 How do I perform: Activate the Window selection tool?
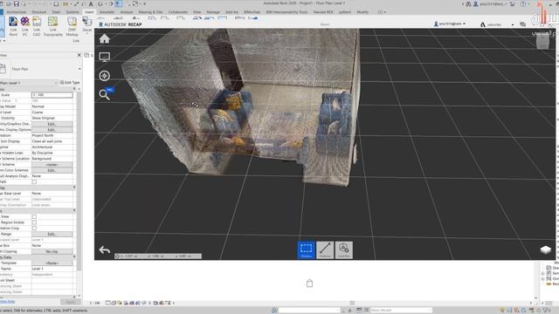coord(307,250)
